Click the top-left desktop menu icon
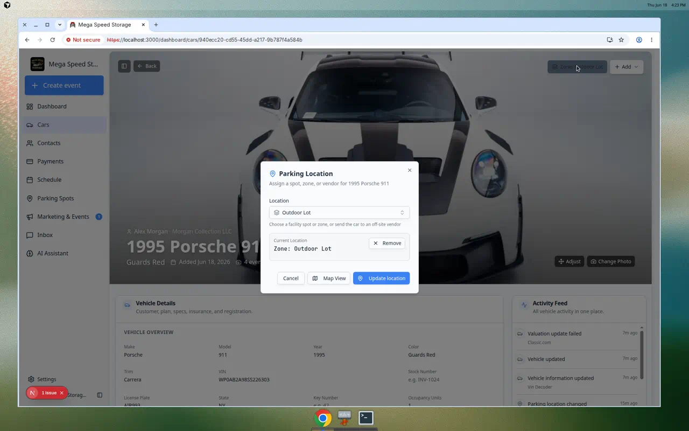 point(7,5)
